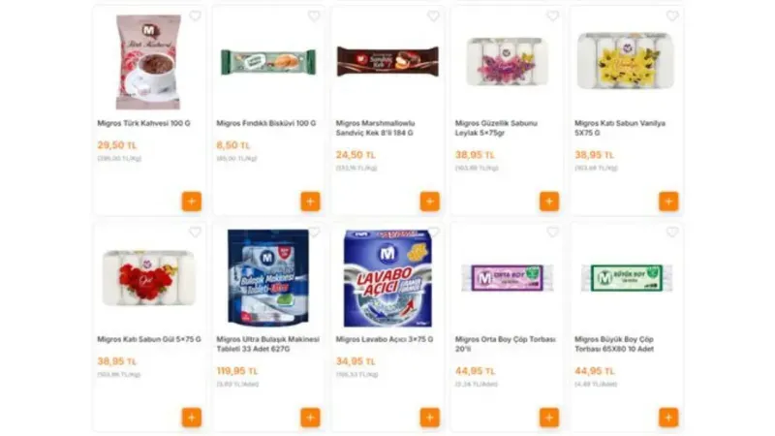775x436 pixels.
Task: Add Lavabo Açıcı to cart
Action: tap(429, 418)
